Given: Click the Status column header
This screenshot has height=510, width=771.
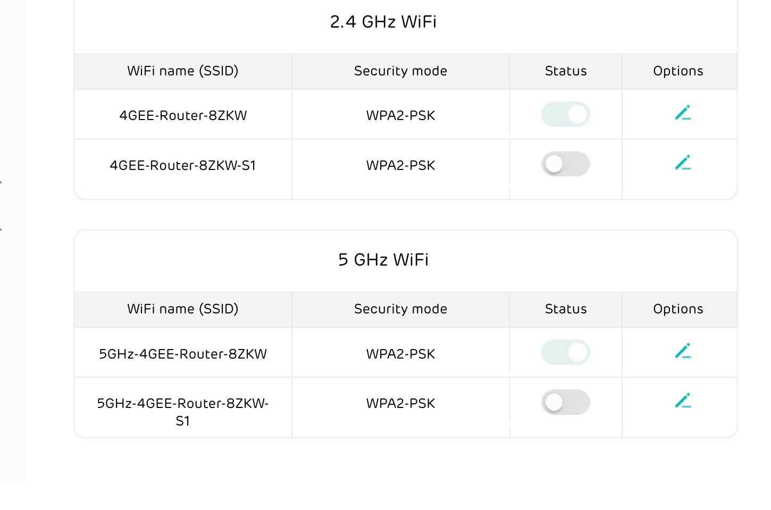Looking at the screenshot, I should pos(565,71).
